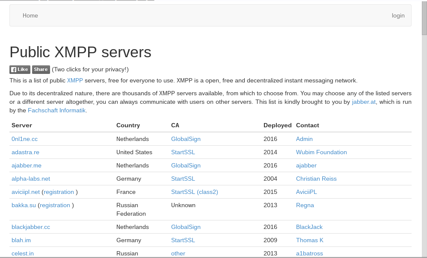Open the bakka.su server link
This screenshot has width=427, height=258.
tap(24, 205)
